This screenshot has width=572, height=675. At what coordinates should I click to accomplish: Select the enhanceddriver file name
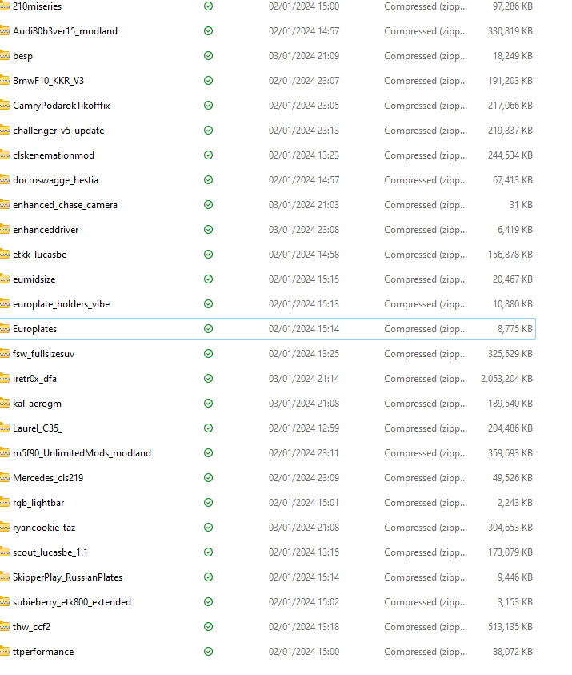[x=46, y=230]
